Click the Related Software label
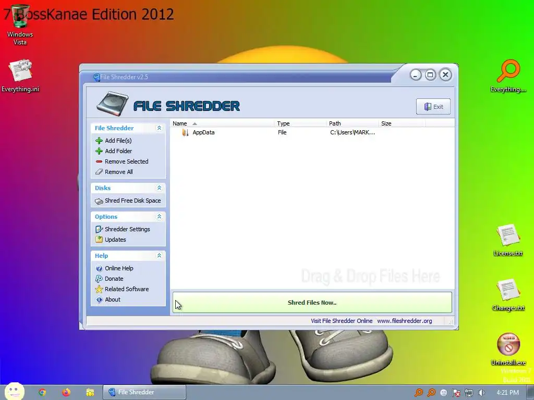534x400 pixels. click(127, 289)
